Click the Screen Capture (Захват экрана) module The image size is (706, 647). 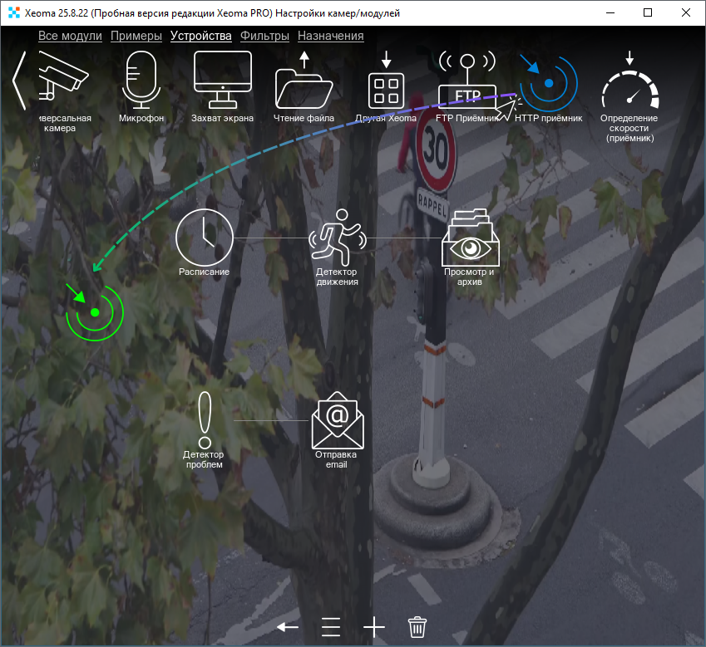222,79
